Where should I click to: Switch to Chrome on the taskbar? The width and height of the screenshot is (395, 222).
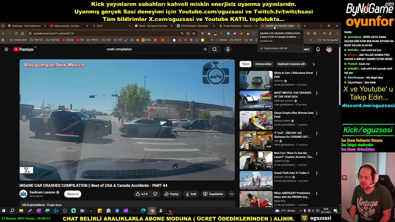tap(152, 211)
